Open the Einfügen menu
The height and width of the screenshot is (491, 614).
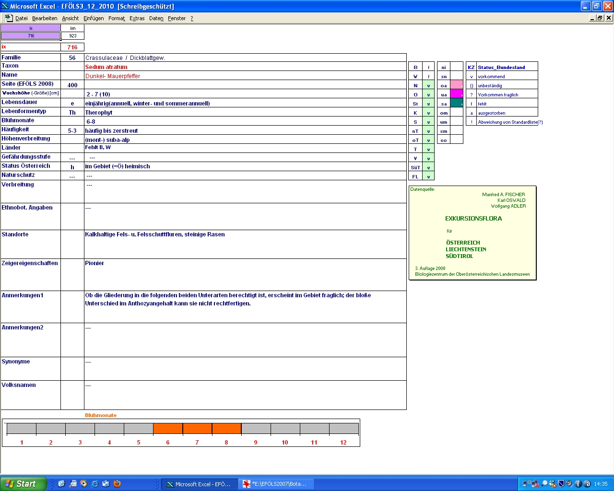94,18
